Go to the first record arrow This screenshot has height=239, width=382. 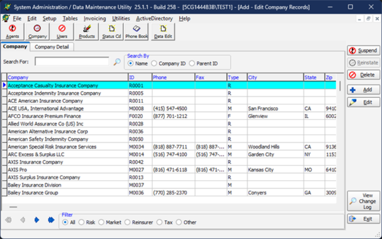tap(9, 220)
